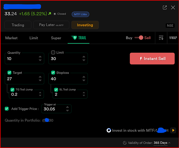Image resolution: width=179 pixels, height=148 pixels.
Task: Expand validity chevron arrow
Action: [170, 143]
